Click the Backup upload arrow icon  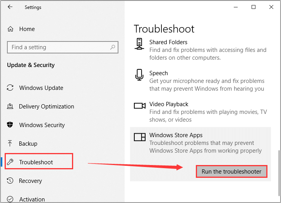coord(10,143)
